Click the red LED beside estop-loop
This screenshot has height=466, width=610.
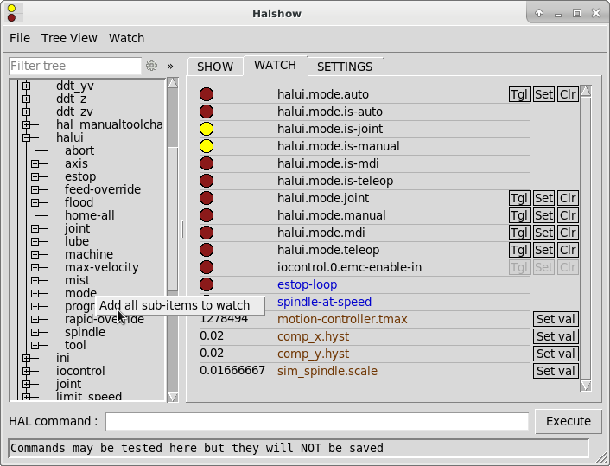[x=207, y=284]
